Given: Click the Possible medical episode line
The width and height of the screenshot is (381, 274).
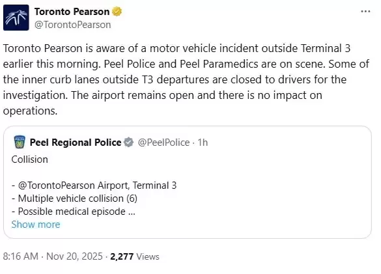Looking at the screenshot, I should [x=73, y=212].
